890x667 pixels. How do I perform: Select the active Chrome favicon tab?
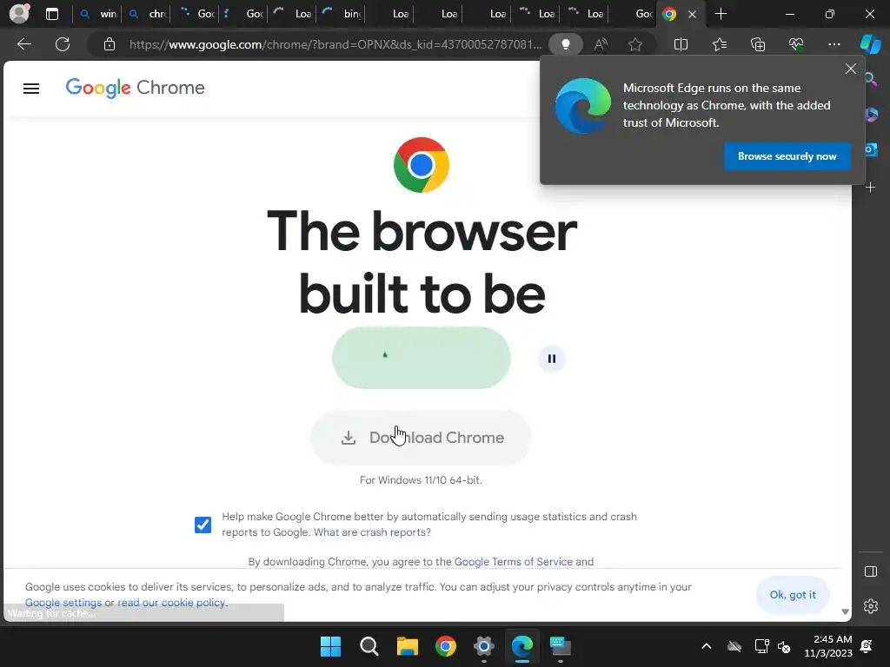click(670, 14)
